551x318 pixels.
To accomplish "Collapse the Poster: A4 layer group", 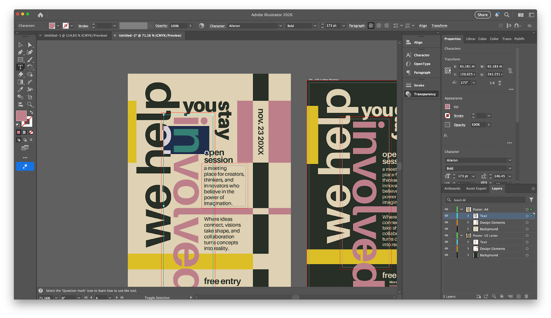I will (x=461, y=209).
